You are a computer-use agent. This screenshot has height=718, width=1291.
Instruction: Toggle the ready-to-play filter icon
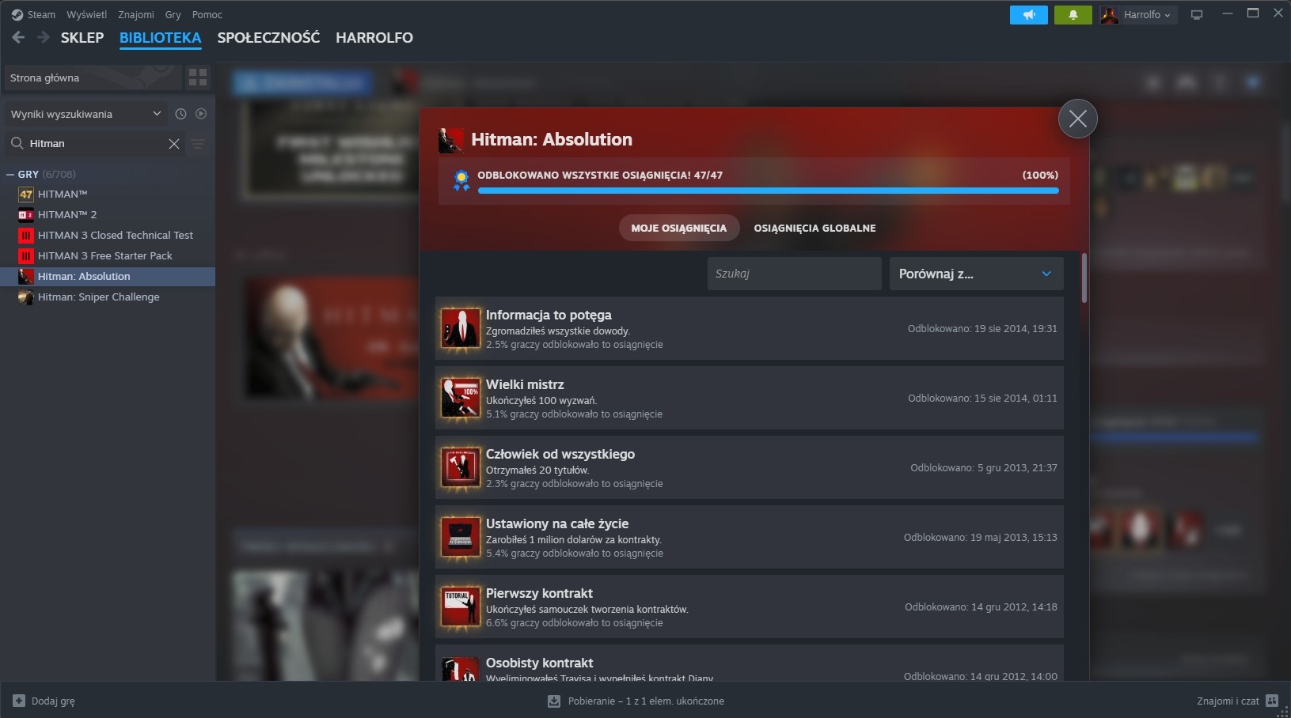tap(201, 114)
